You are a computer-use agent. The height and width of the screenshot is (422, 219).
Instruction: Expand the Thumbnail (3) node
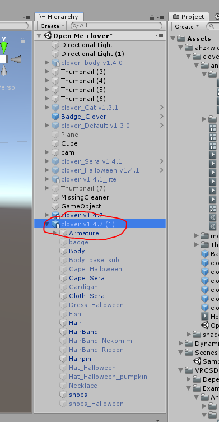click(47, 72)
